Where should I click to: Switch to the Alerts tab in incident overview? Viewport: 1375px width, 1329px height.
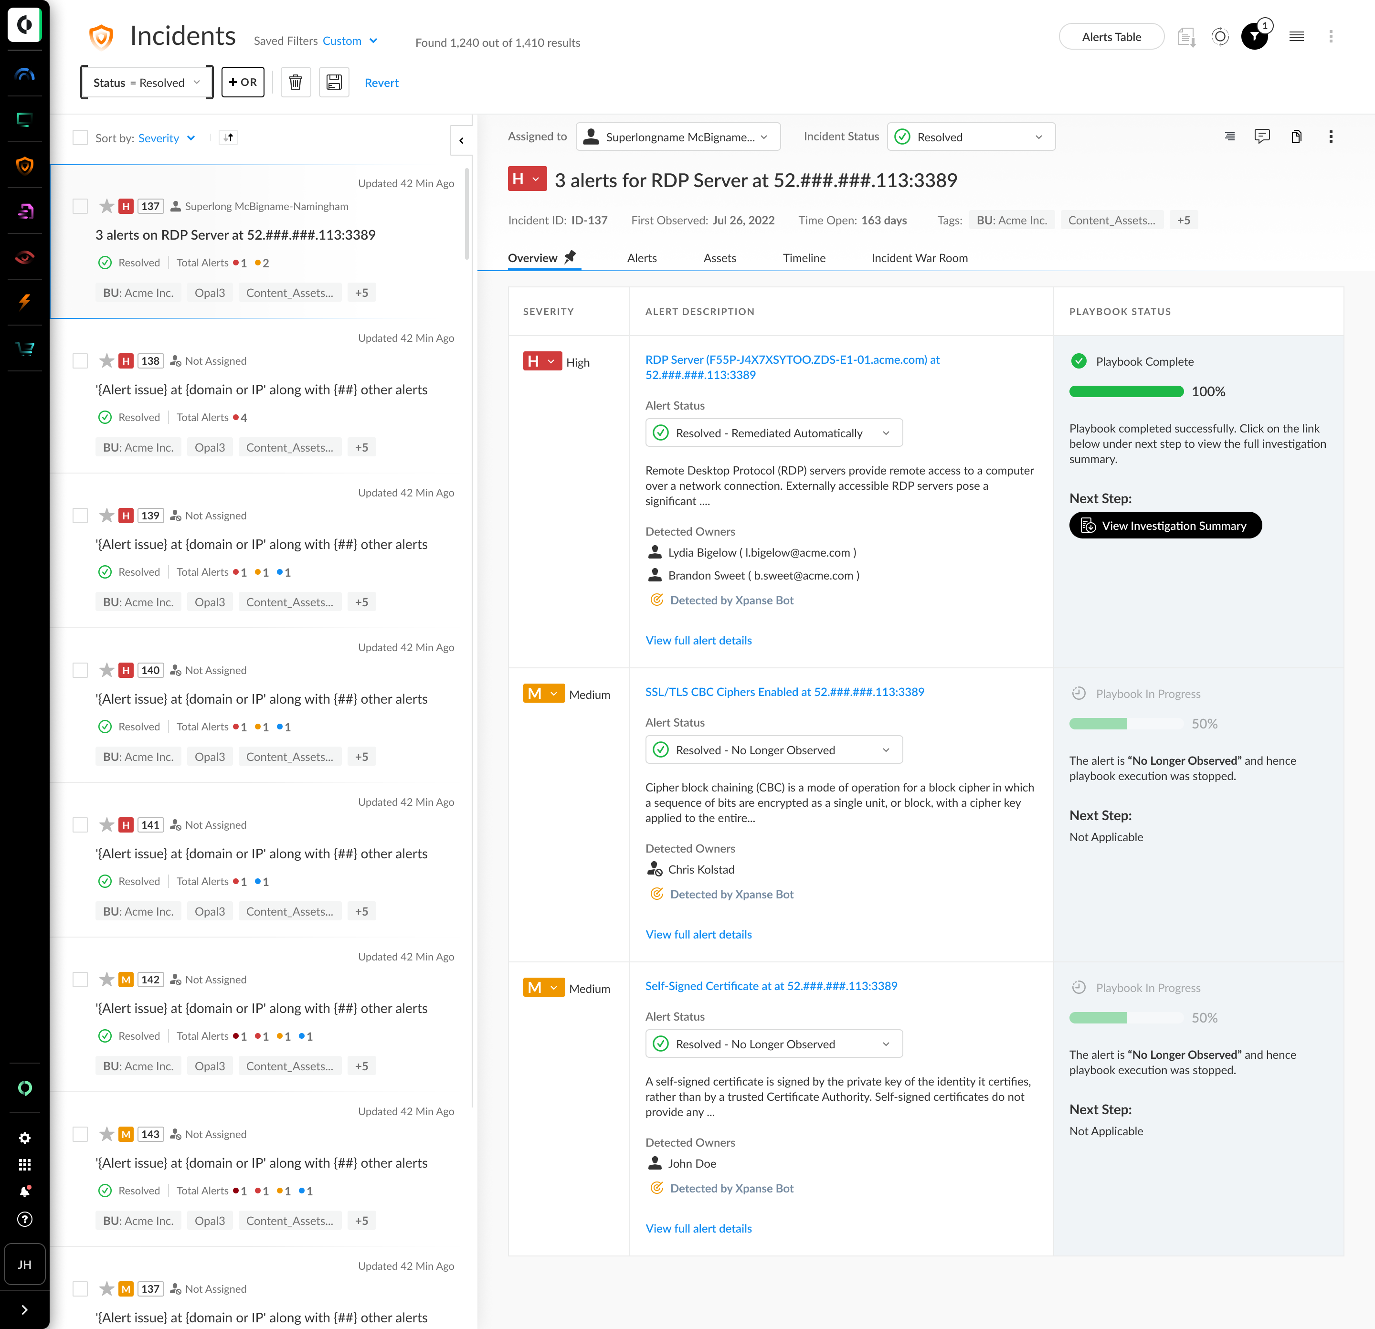641,258
